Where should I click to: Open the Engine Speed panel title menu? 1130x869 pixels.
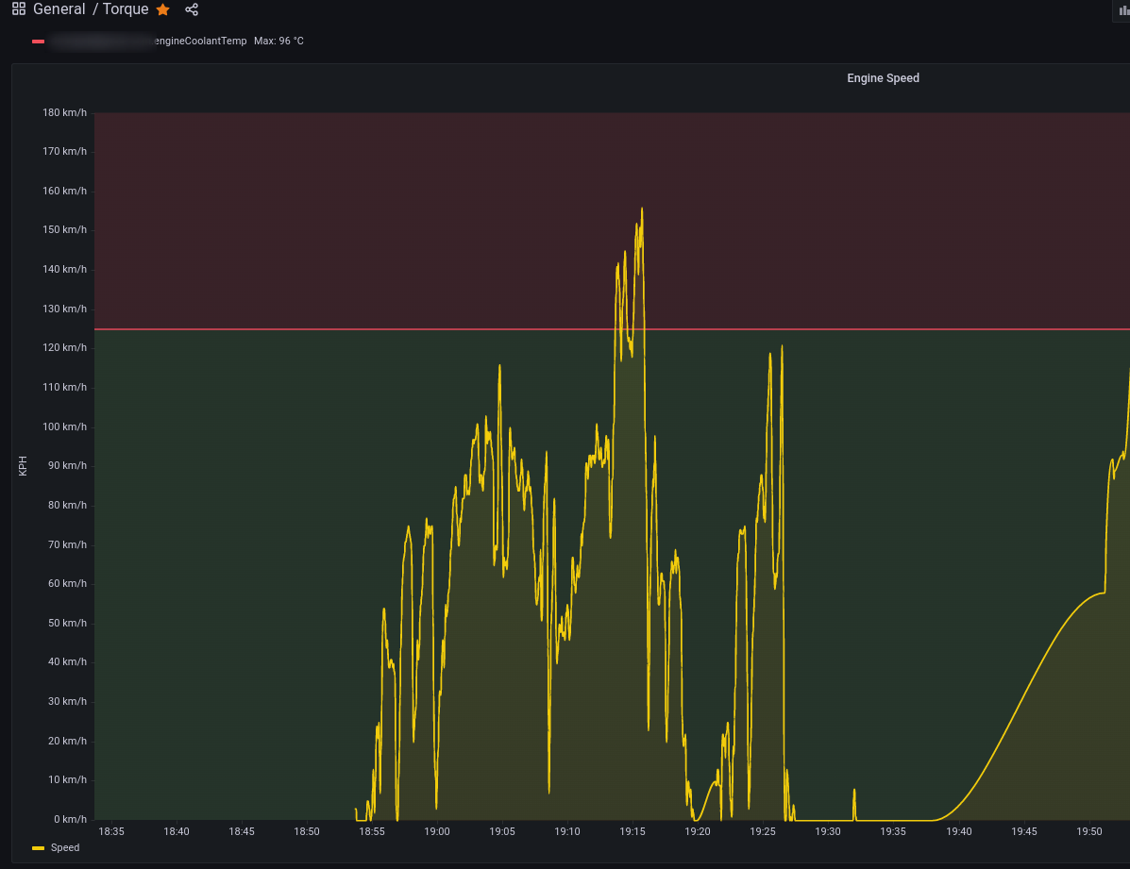(883, 78)
